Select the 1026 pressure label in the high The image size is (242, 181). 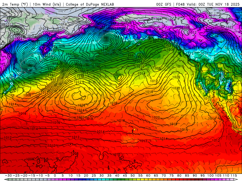[81, 105]
